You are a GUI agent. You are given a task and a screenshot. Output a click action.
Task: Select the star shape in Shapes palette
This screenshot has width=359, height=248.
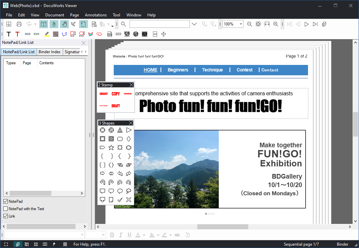pyautogui.click(x=111, y=148)
